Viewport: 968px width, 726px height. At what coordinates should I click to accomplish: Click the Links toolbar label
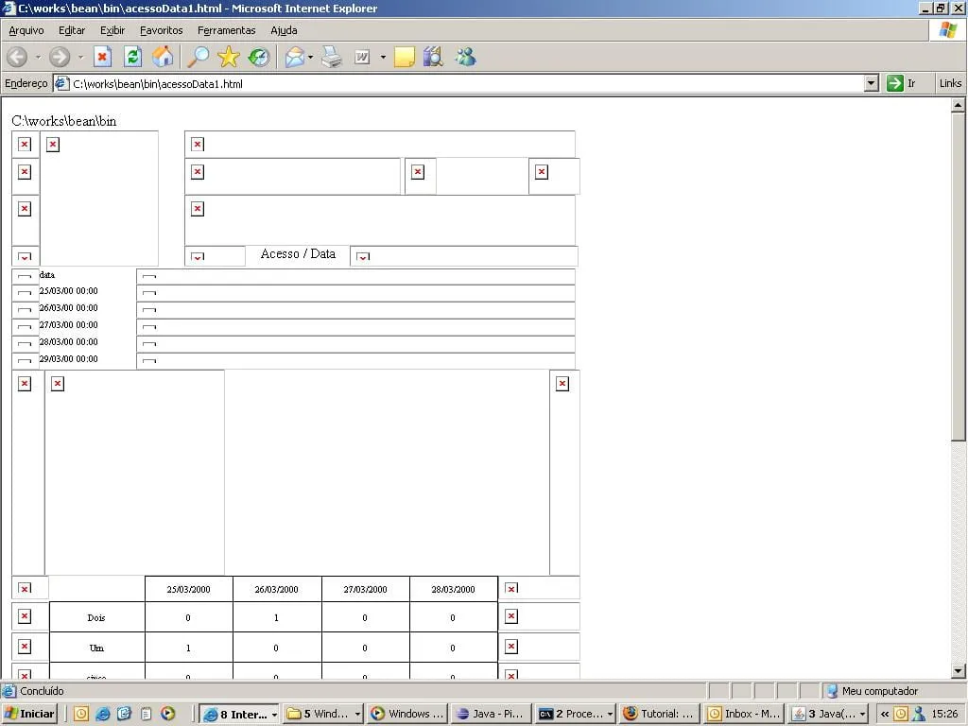tap(950, 83)
